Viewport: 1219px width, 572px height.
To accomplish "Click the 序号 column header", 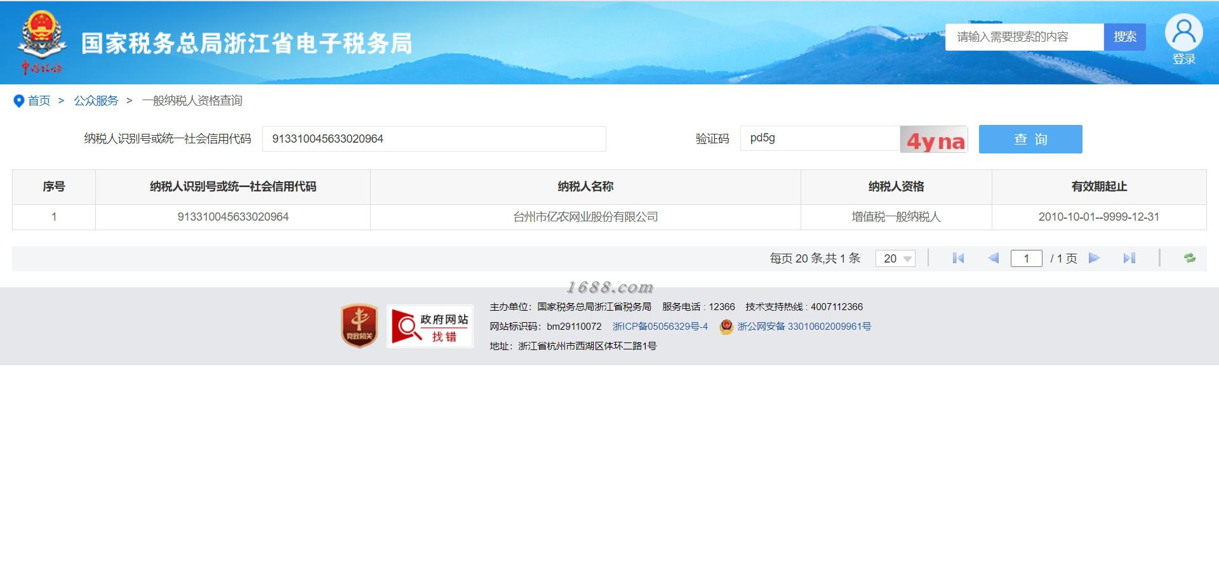I will point(54,186).
